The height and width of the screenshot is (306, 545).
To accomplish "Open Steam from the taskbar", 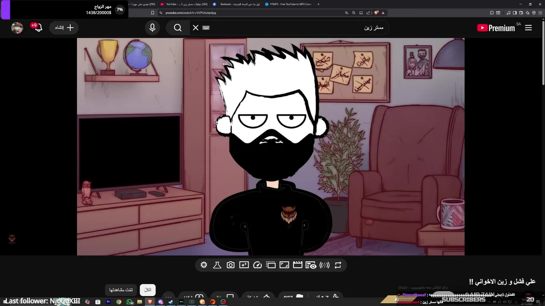I will (171, 302).
